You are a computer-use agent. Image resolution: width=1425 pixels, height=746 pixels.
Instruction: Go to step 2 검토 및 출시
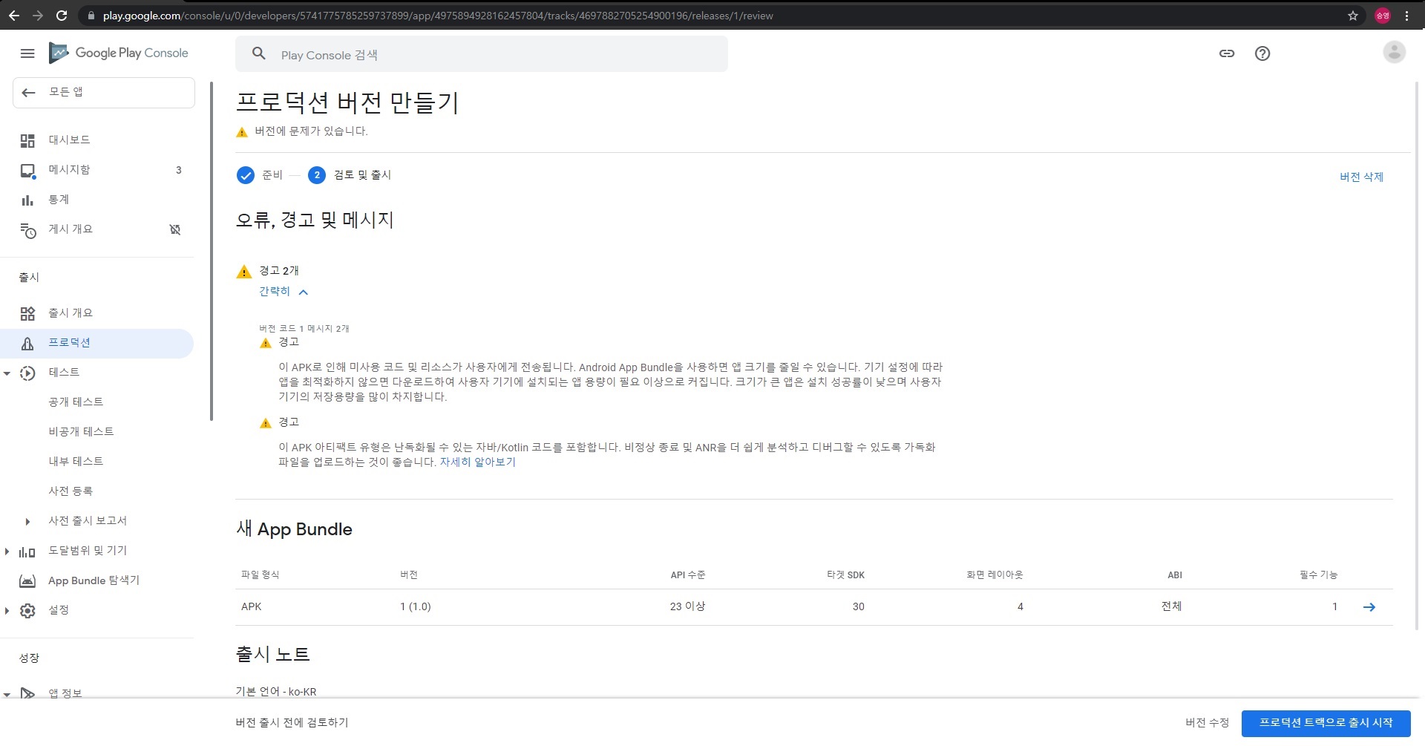click(x=350, y=175)
